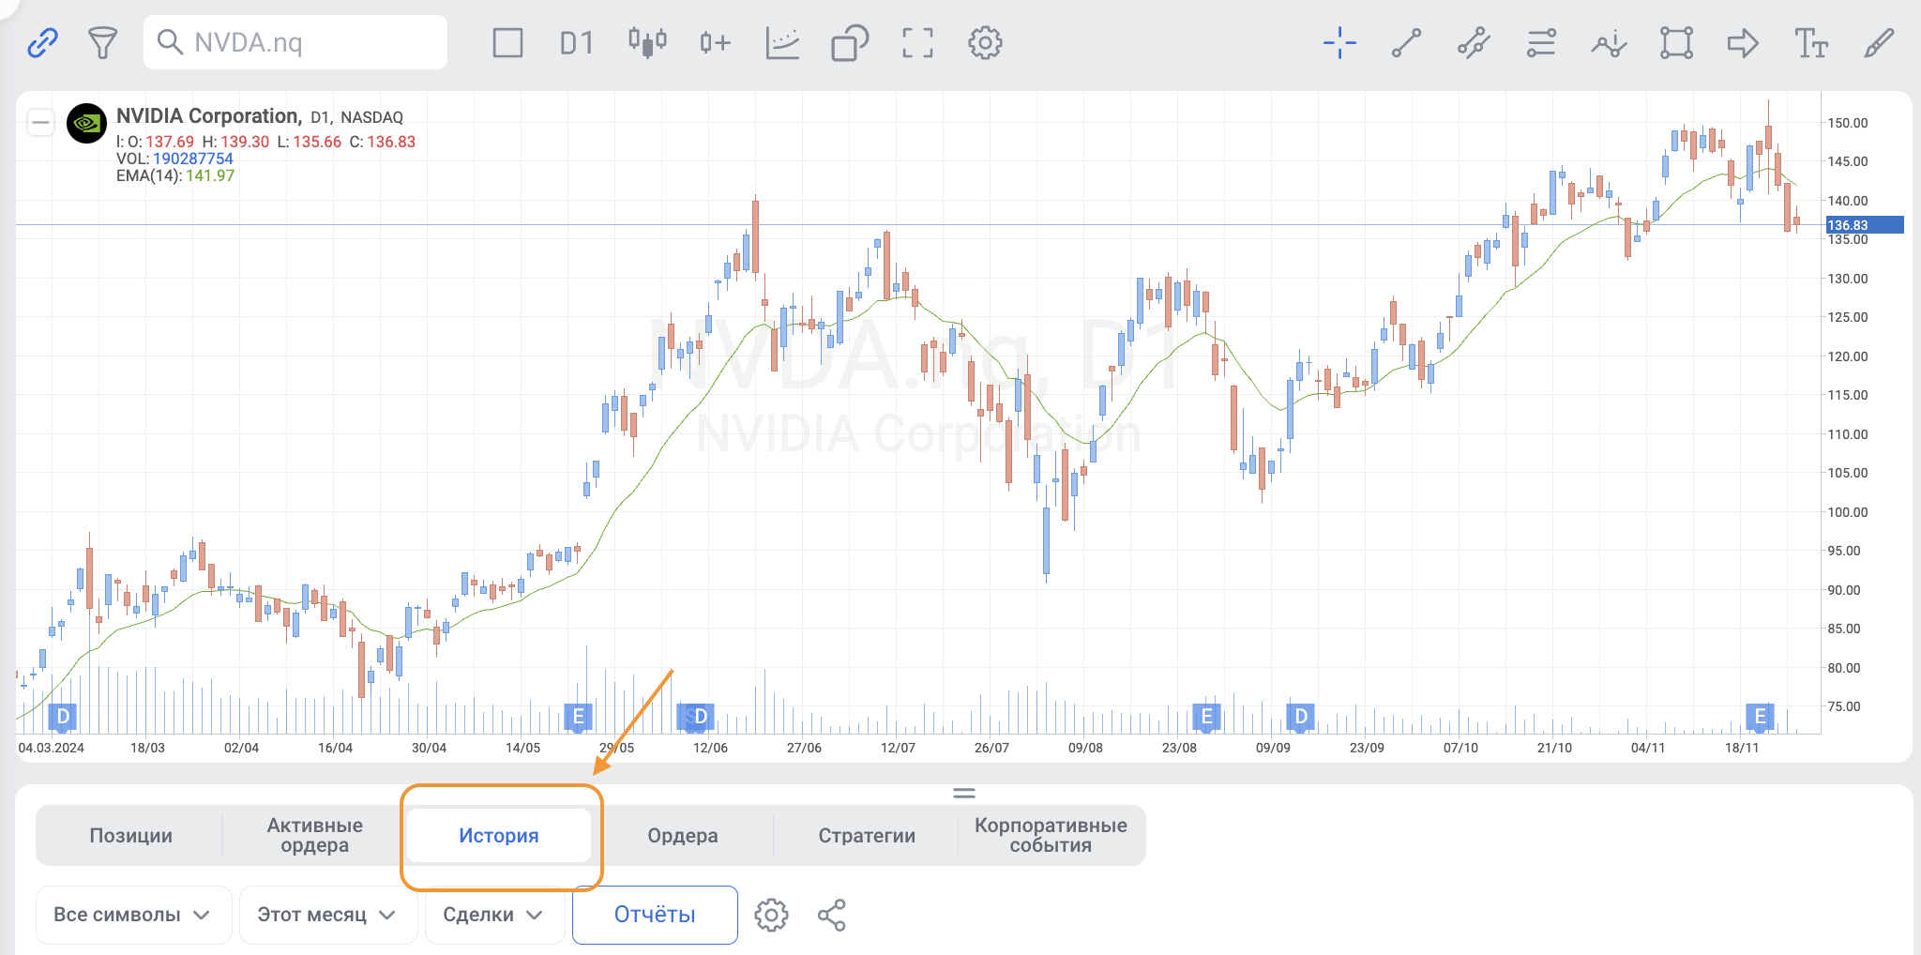Click the D marker near 04.03.2024

[63, 717]
